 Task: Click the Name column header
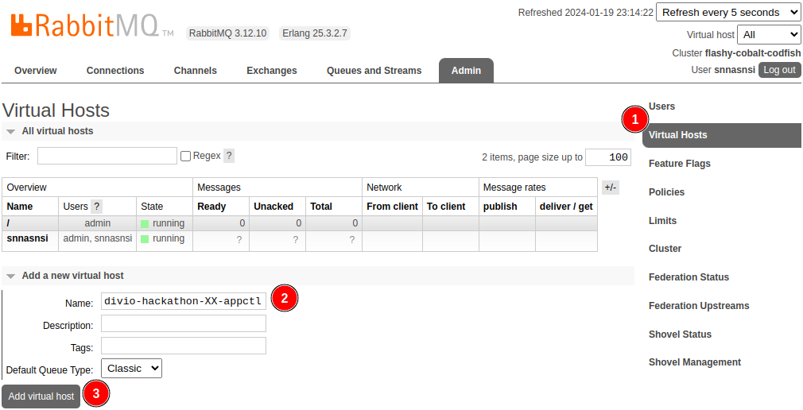click(x=19, y=207)
